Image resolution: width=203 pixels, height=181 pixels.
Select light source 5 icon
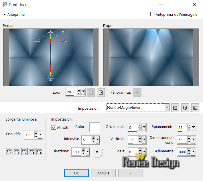point(40,151)
